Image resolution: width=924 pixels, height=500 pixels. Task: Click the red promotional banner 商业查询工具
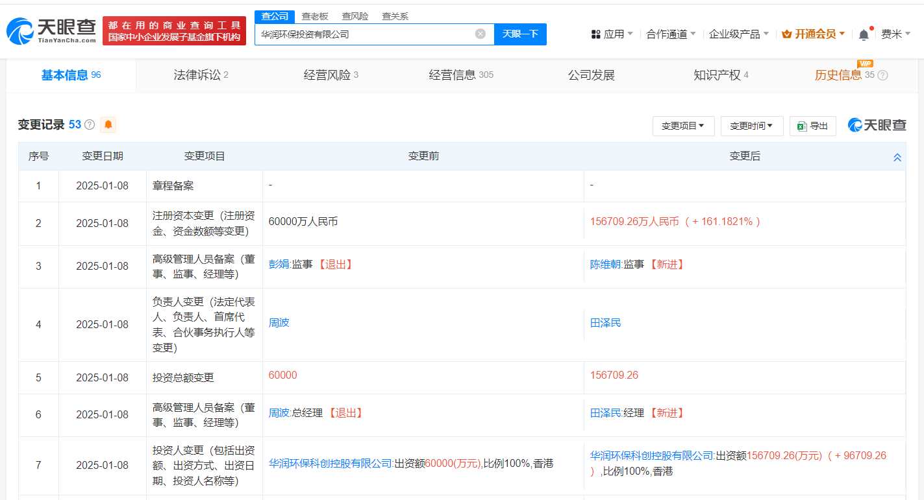[174, 30]
